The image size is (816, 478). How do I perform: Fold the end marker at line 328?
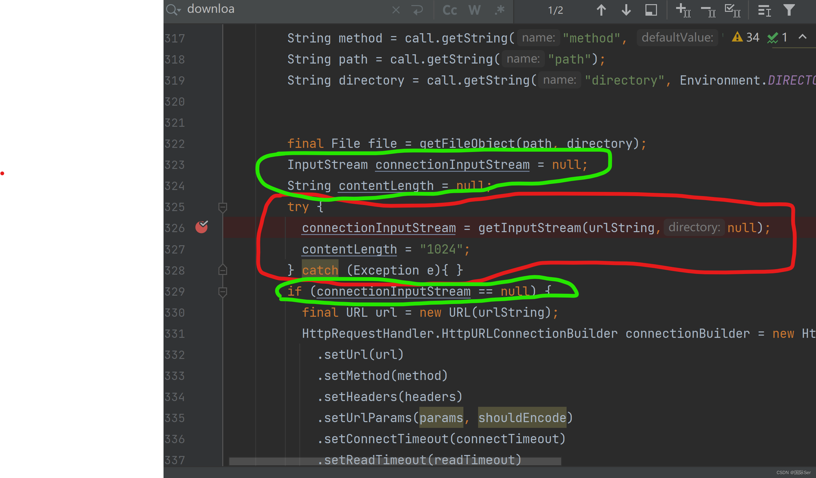(x=223, y=270)
